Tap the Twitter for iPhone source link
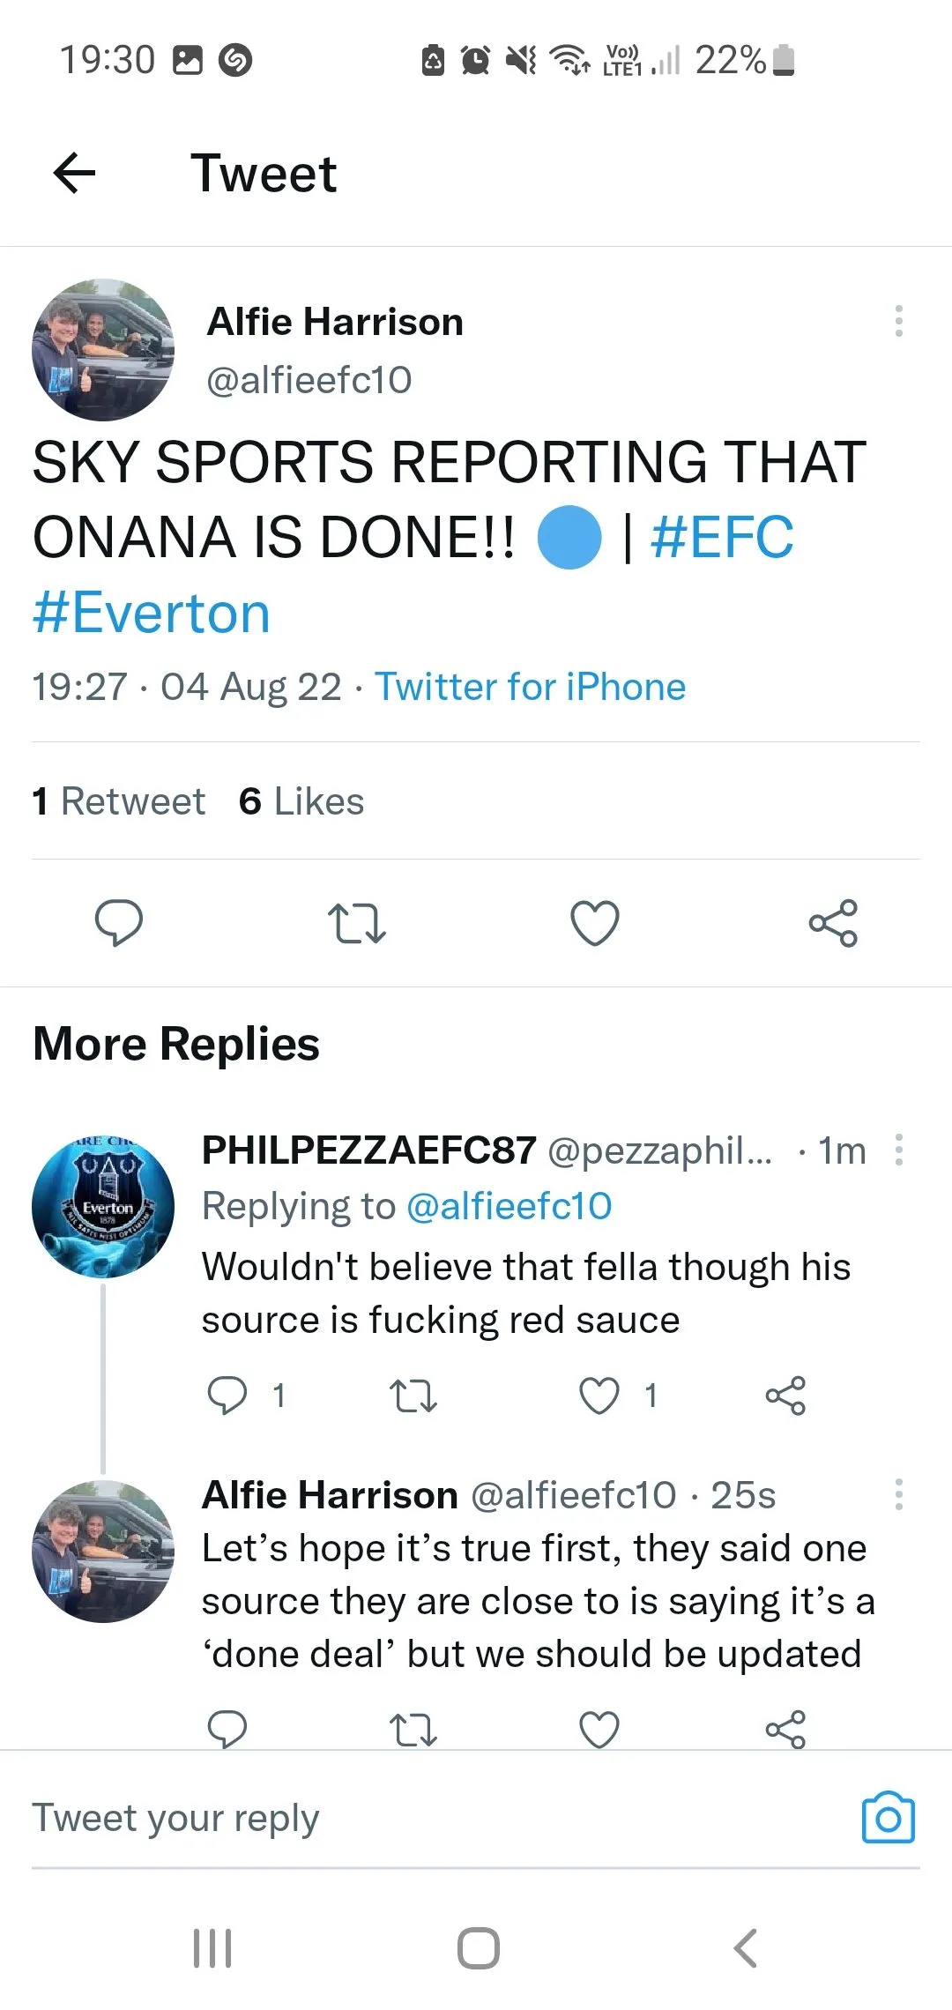Screen dimensions: 952x2010 (x=530, y=687)
